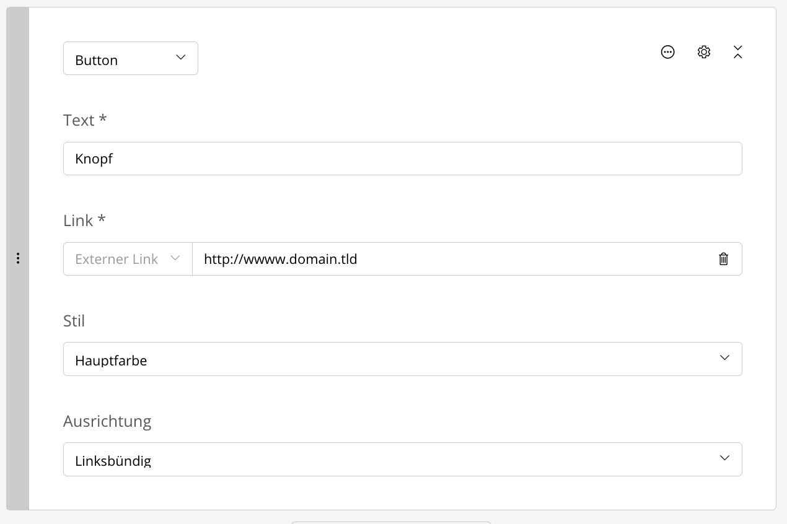
Task: Click the chevron arrow in Ausrichtung field
Action: pyautogui.click(x=724, y=458)
